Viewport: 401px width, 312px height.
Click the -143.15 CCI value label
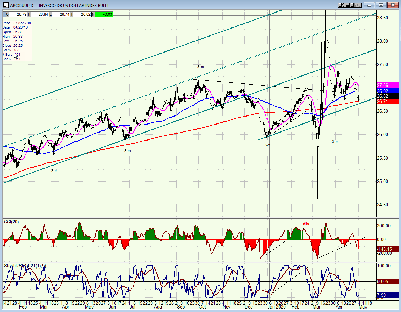click(x=387, y=249)
